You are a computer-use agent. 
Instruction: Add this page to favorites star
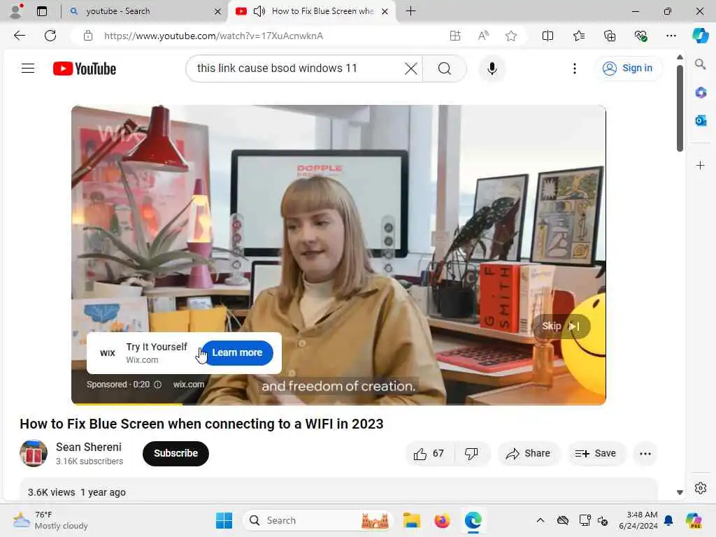511,36
